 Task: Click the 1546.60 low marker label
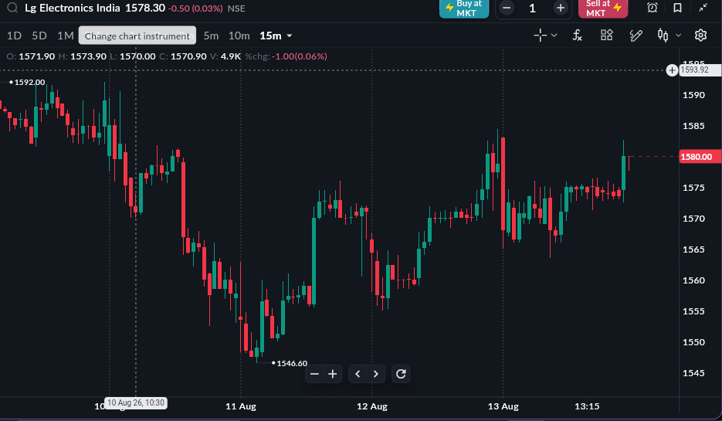(292, 363)
